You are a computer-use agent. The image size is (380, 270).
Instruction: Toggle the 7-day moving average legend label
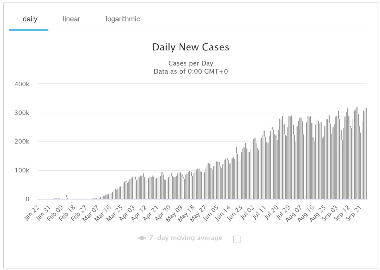pos(186,238)
